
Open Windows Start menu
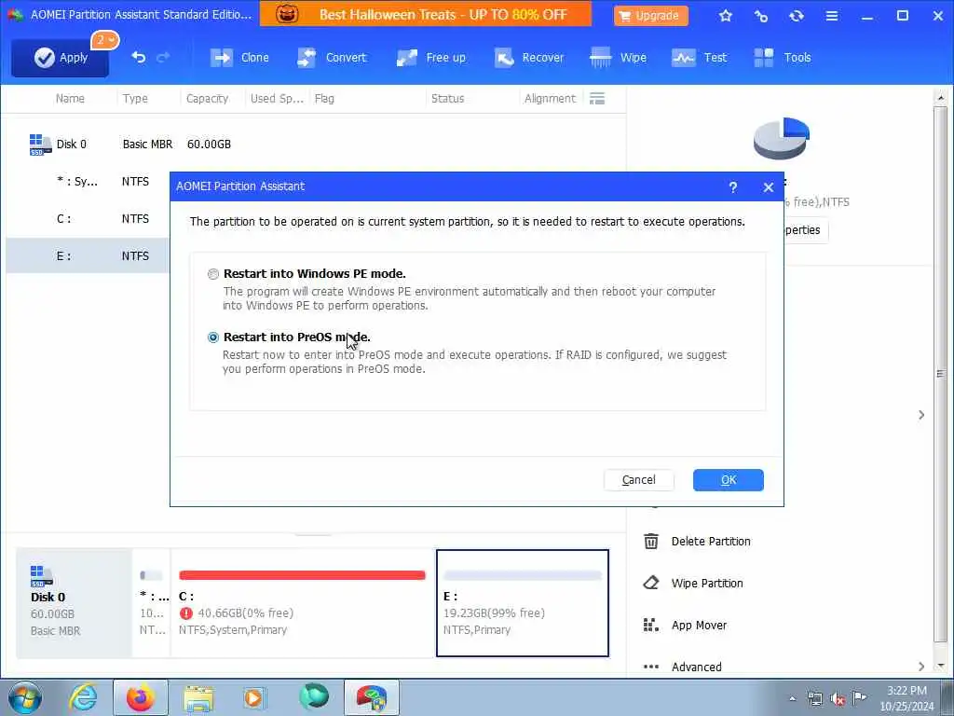pos(24,697)
